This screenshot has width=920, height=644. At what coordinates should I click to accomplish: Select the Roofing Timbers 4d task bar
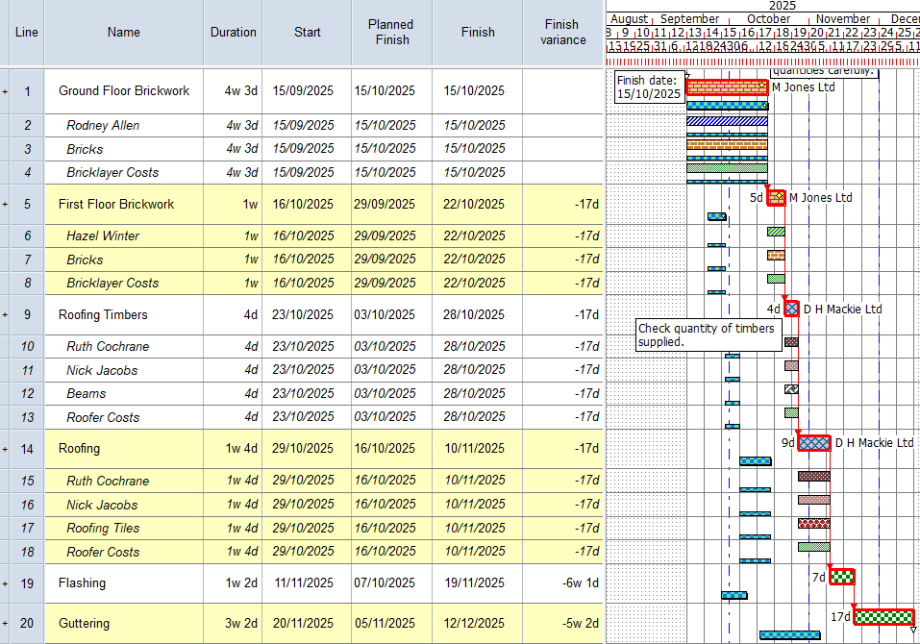coord(791,310)
